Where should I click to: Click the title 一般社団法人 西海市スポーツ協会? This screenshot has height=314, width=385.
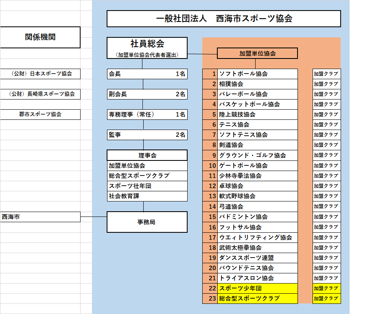(x=224, y=19)
